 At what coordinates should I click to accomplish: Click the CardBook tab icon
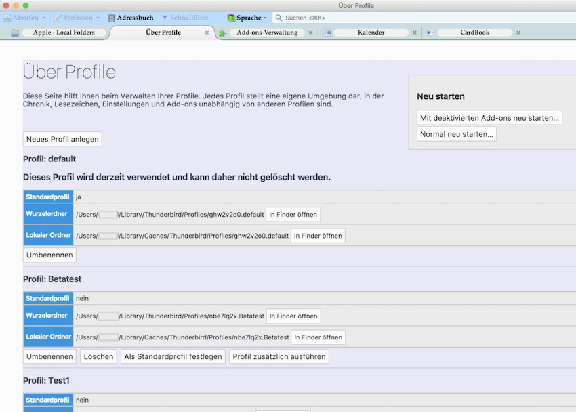click(x=430, y=33)
